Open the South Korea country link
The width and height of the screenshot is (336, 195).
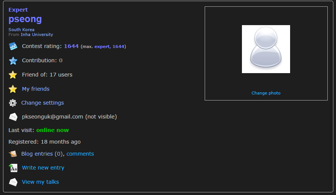tap(21, 30)
